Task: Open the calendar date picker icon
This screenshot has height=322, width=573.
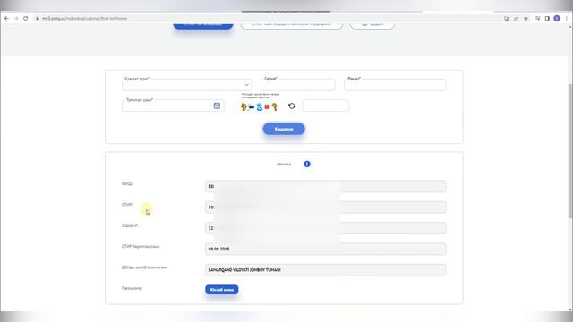Action: [x=217, y=106]
